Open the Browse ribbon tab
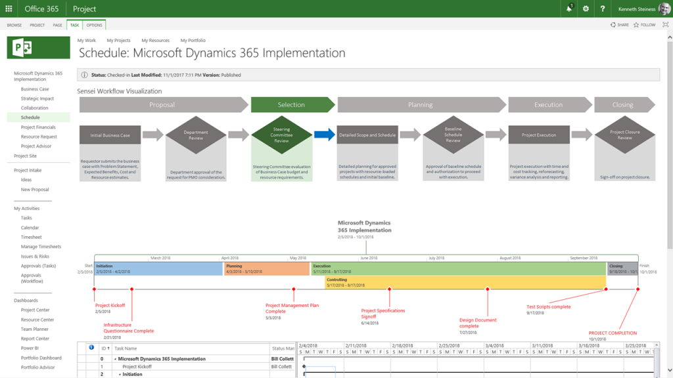The height and width of the screenshot is (378, 673). [x=14, y=26]
